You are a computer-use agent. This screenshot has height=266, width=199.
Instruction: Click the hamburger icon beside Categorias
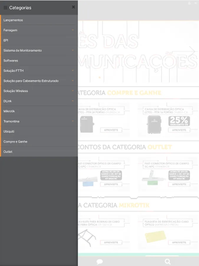coord(5,8)
